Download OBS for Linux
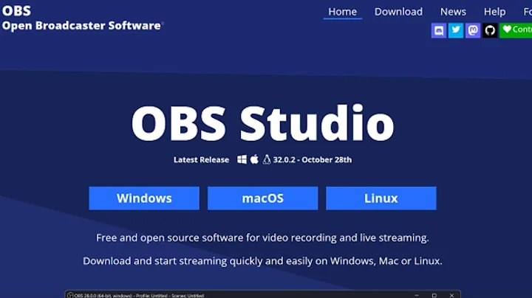 [381, 198]
